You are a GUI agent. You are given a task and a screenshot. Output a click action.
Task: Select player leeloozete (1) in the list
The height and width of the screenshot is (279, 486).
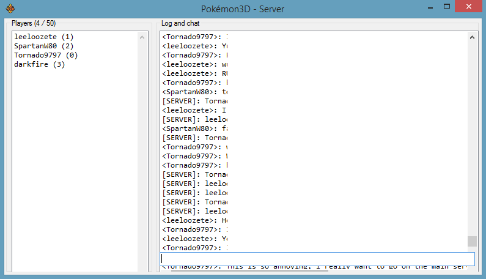tap(43, 37)
